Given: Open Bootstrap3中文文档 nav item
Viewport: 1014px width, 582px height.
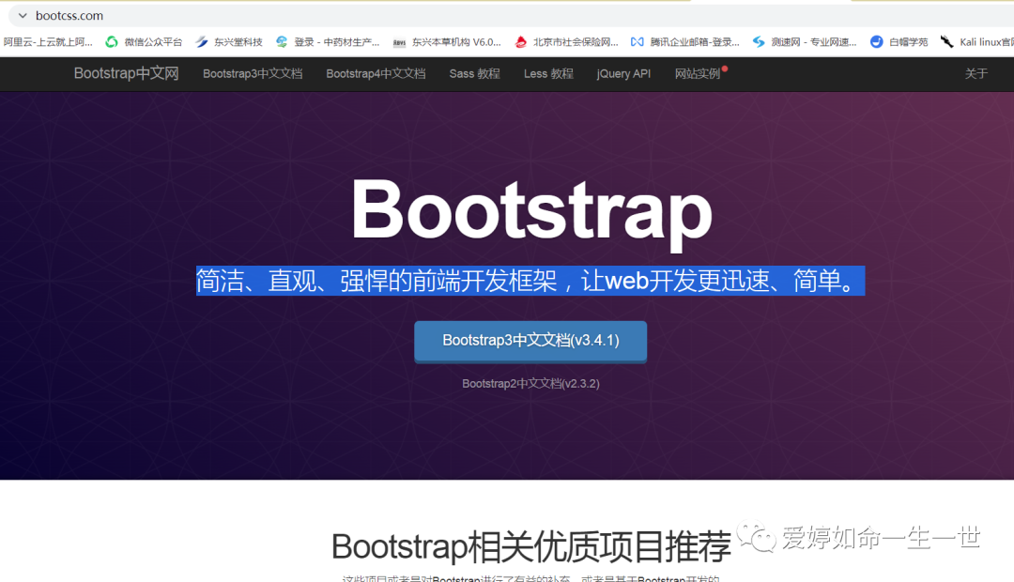Looking at the screenshot, I should coord(253,74).
